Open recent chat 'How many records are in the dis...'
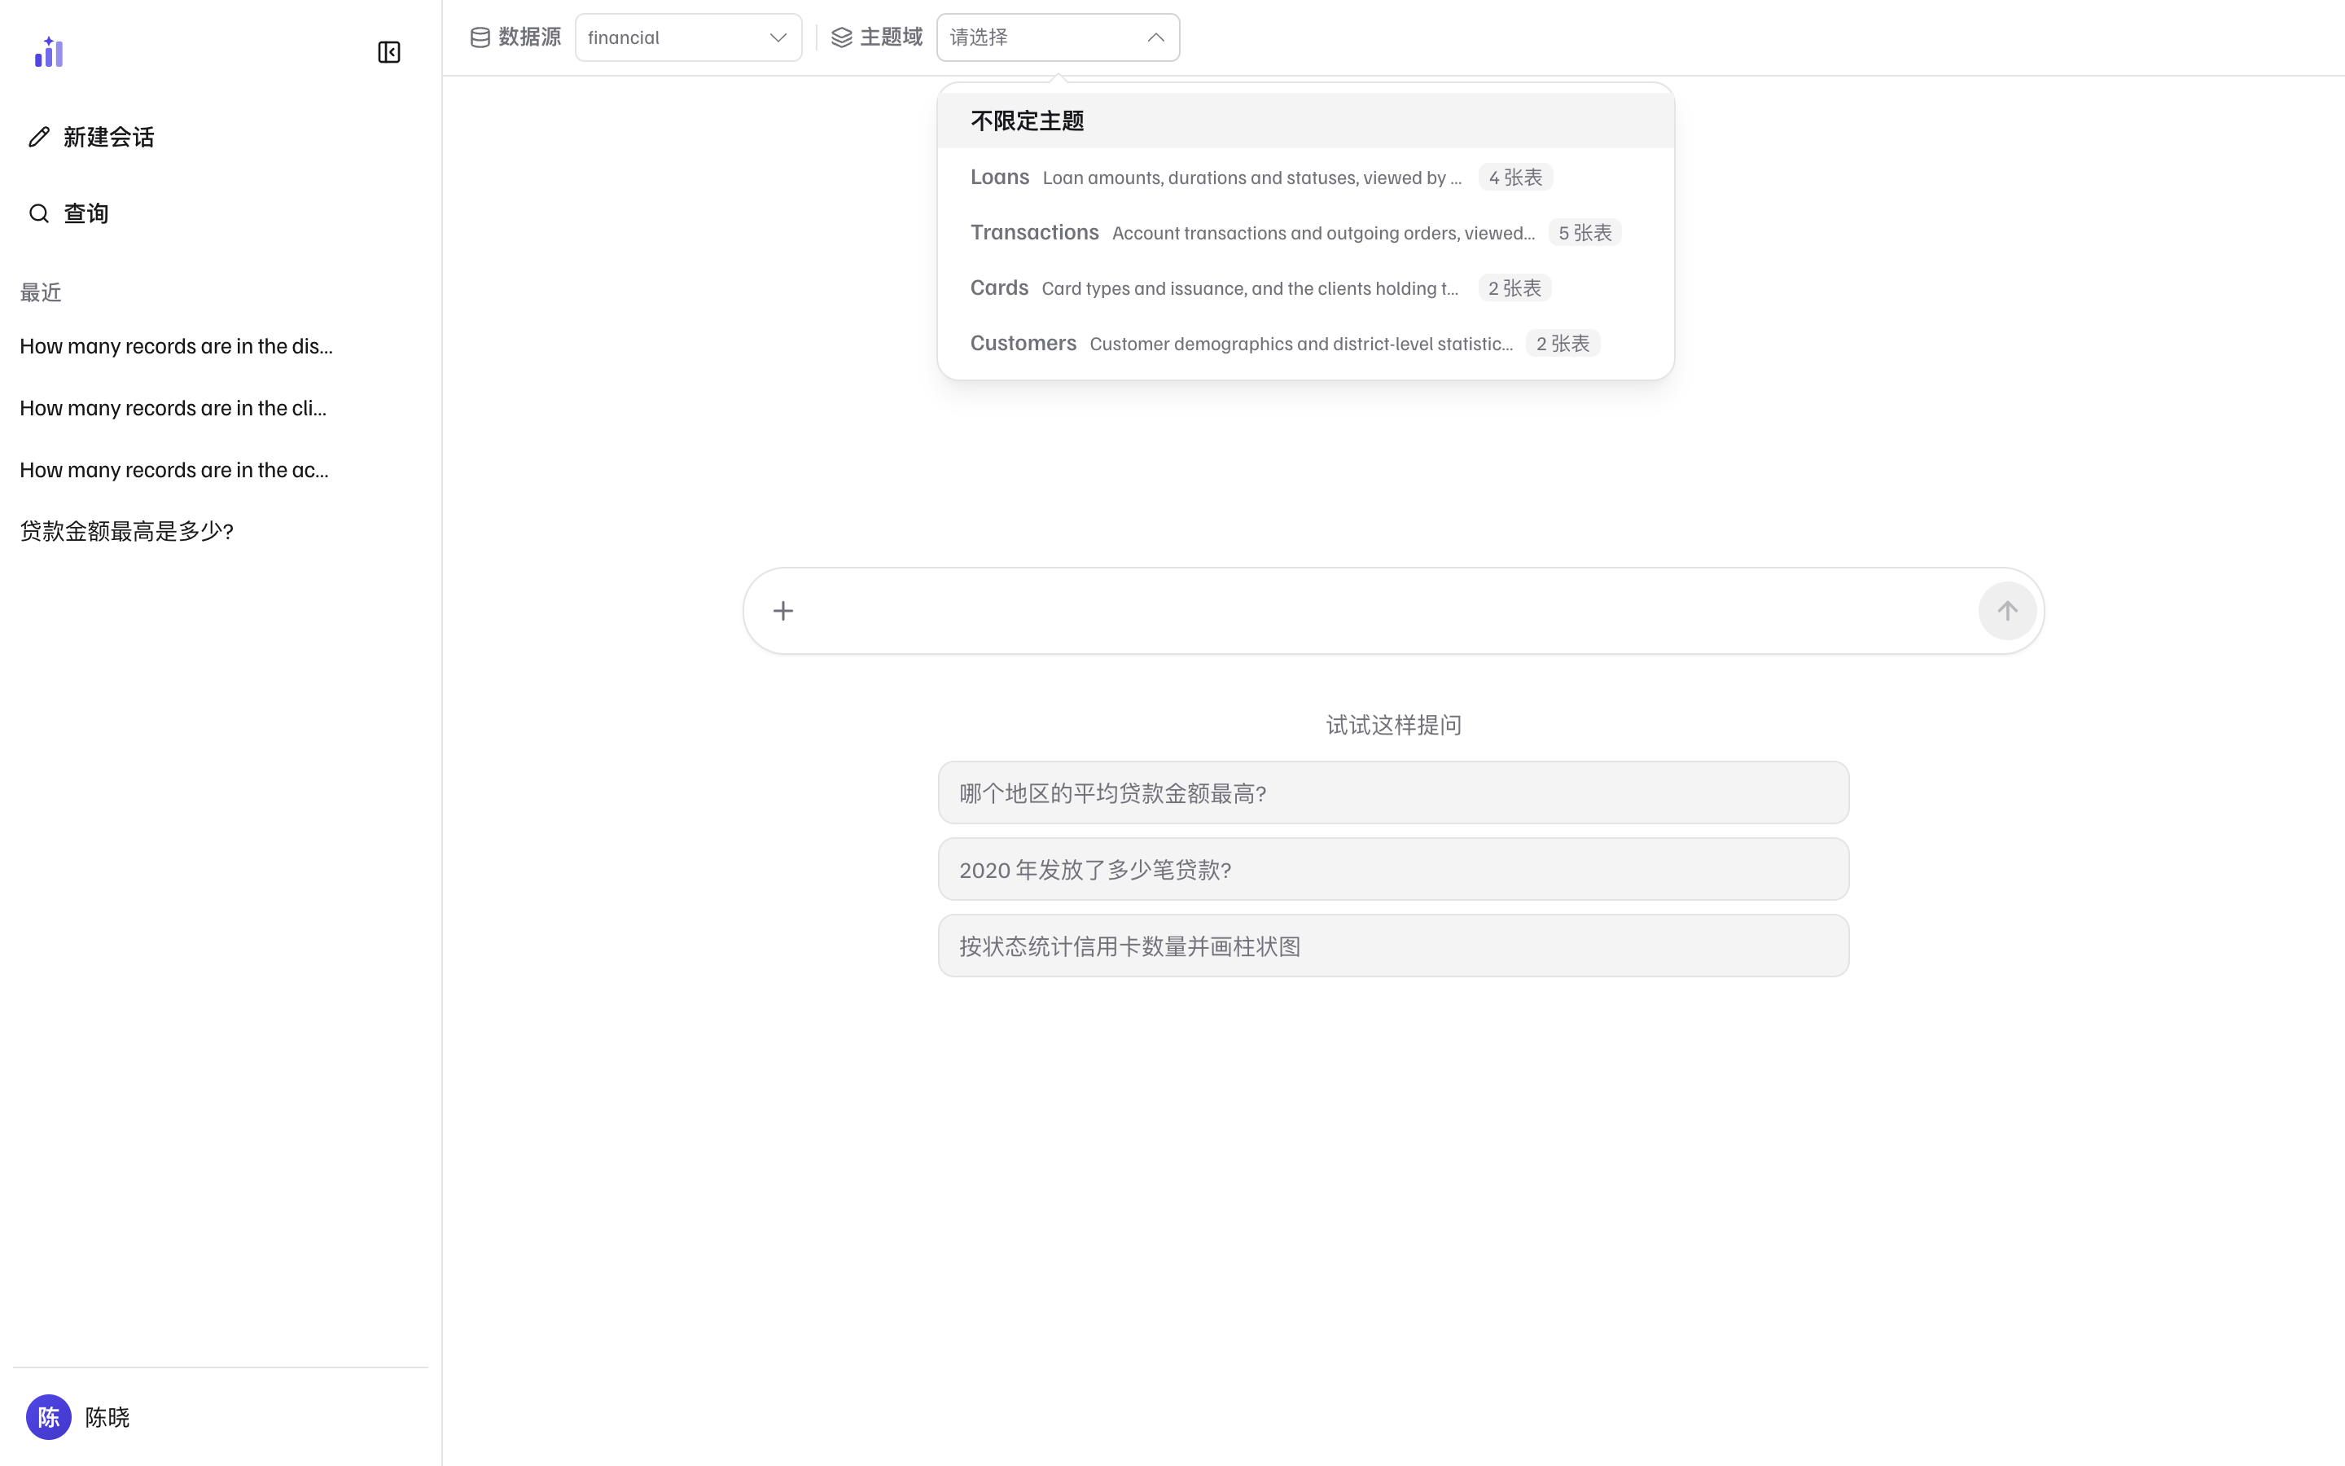Image resolution: width=2345 pixels, height=1466 pixels. click(177, 346)
